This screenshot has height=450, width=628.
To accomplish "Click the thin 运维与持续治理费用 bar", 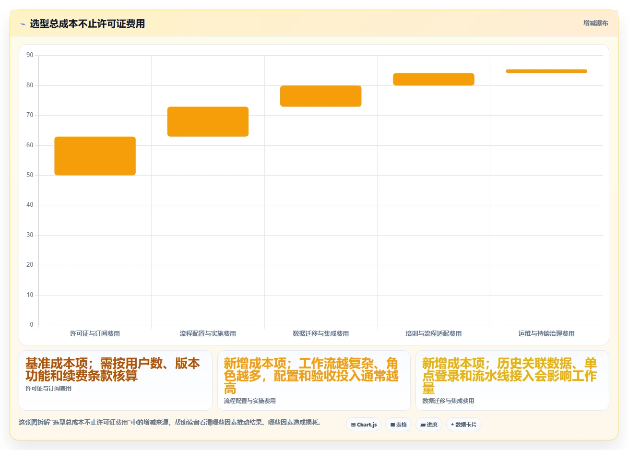I will [546, 71].
